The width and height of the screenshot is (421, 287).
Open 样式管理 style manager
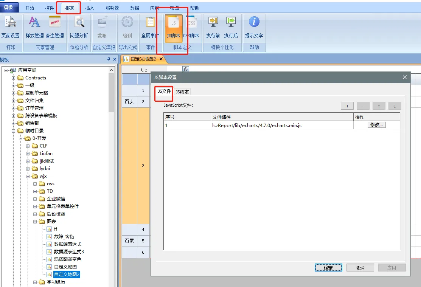[x=34, y=27]
